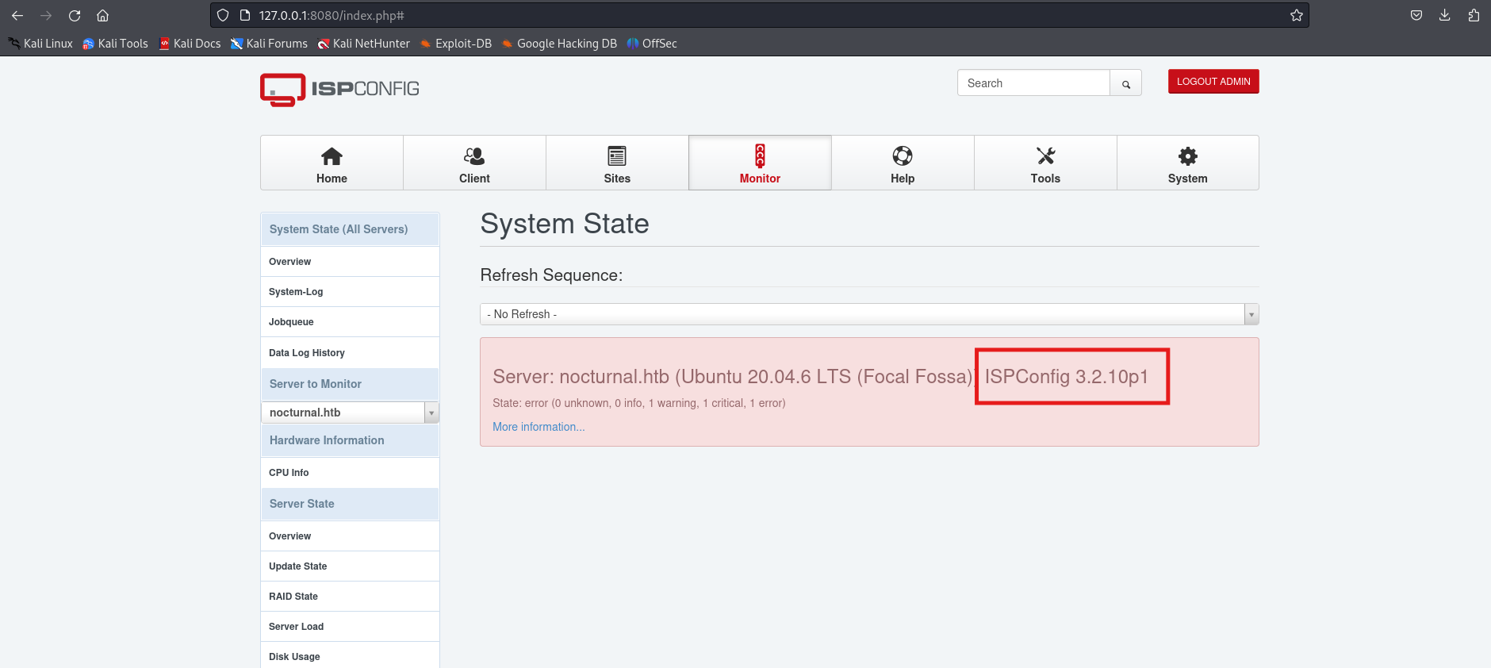Follow the More information link

539,427
